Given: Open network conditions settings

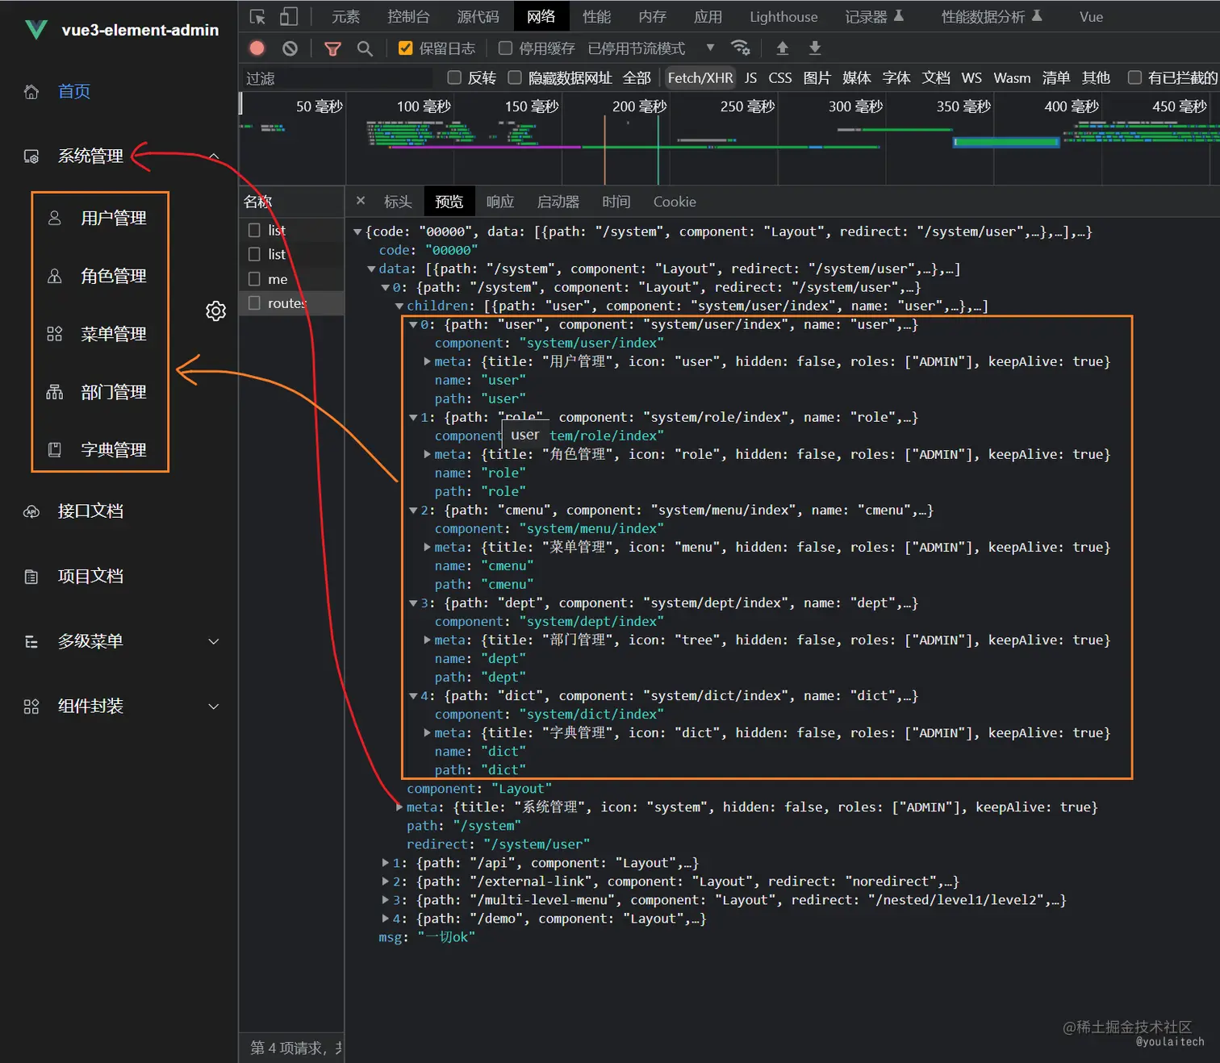Looking at the screenshot, I should [741, 48].
